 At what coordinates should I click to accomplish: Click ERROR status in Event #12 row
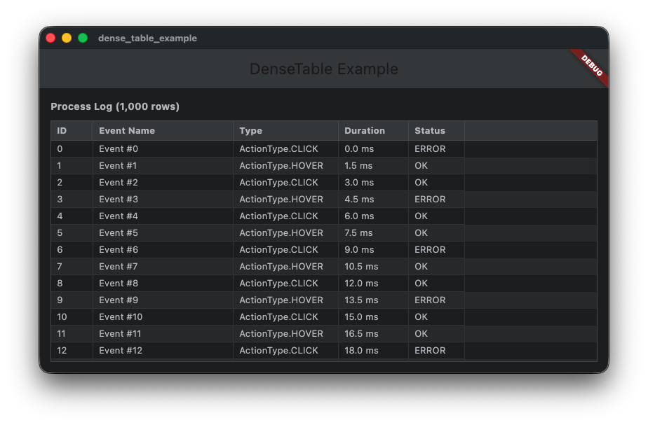click(x=436, y=351)
